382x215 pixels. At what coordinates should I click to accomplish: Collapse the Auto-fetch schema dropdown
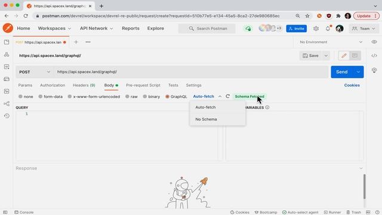(x=220, y=97)
